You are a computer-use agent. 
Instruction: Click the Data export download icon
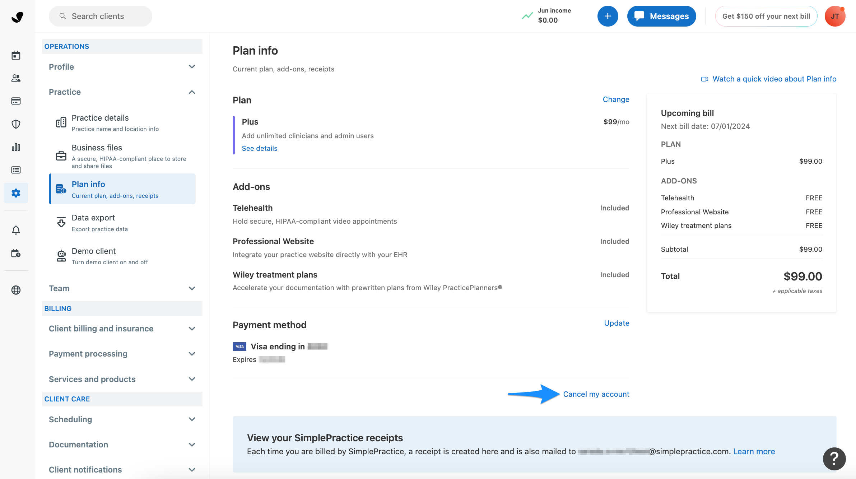[x=61, y=222]
